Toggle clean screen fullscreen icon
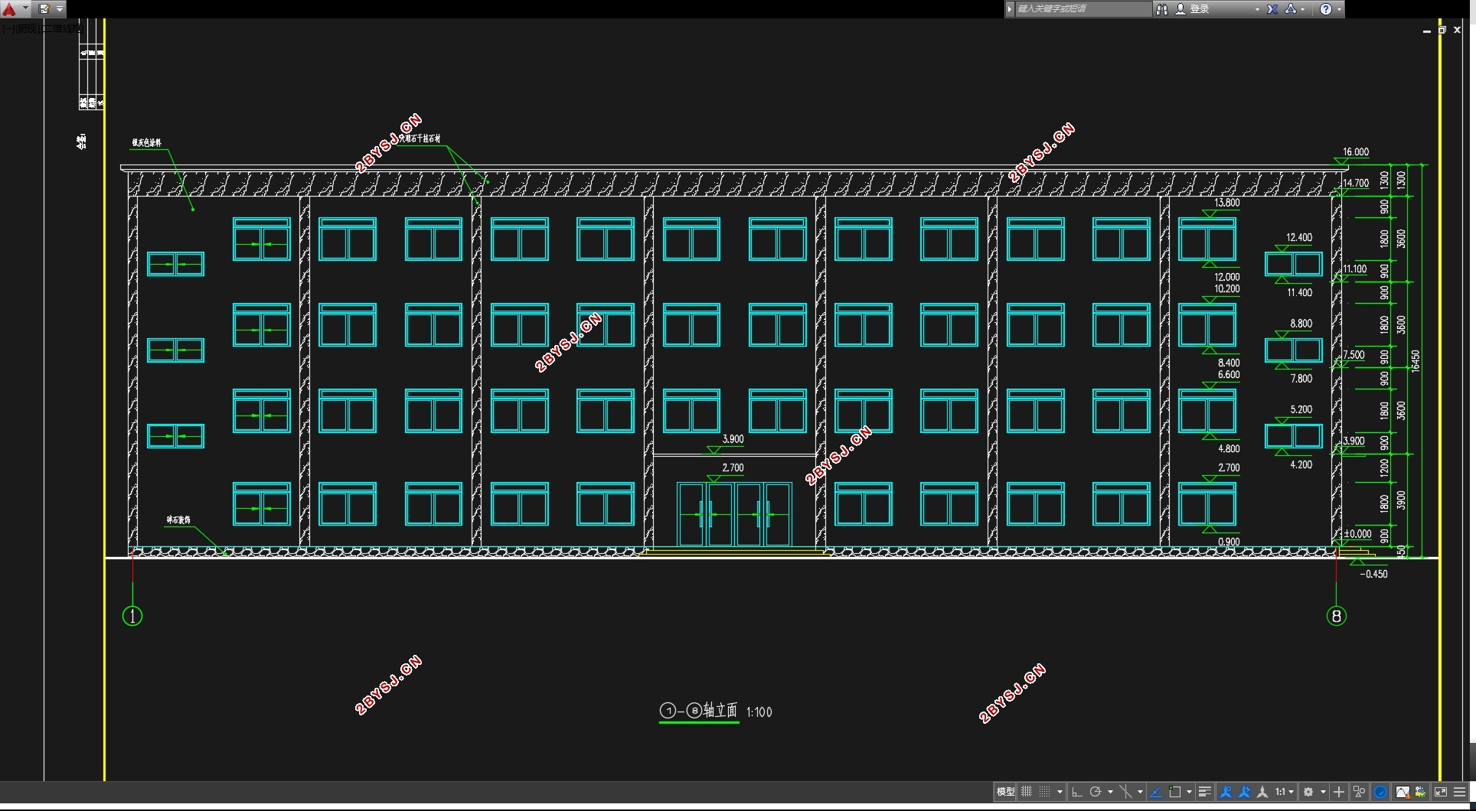The image size is (1476, 811). [1441, 792]
